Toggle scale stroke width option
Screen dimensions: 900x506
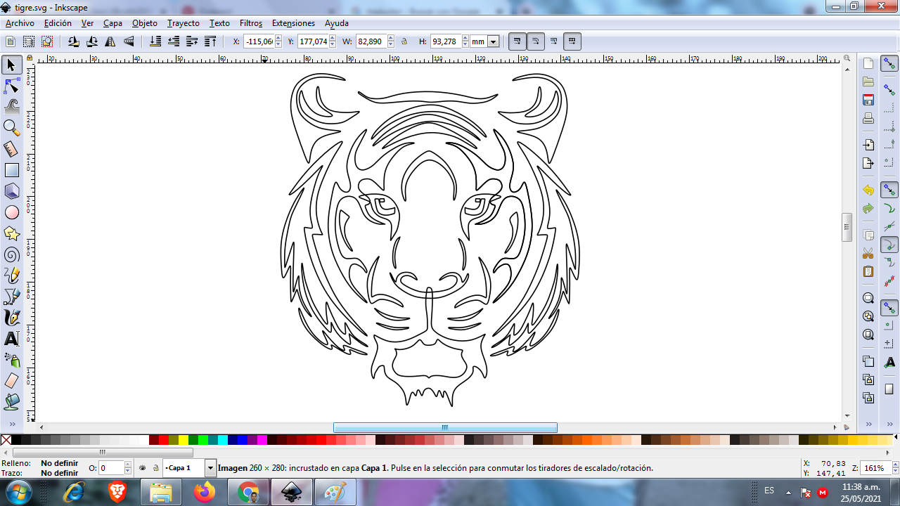click(x=517, y=41)
